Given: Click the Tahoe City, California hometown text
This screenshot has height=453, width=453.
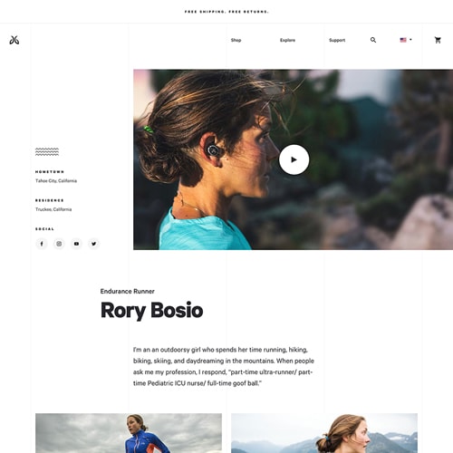Looking at the screenshot, I should click(x=56, y=180).
